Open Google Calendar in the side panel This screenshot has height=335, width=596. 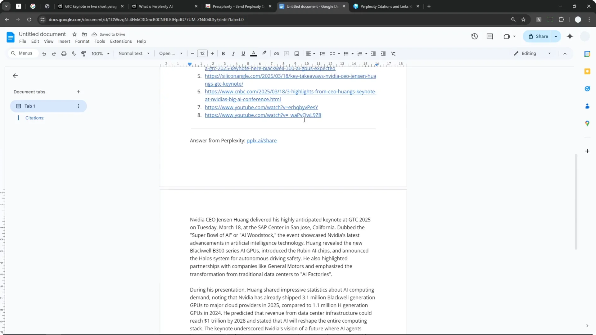587,54
